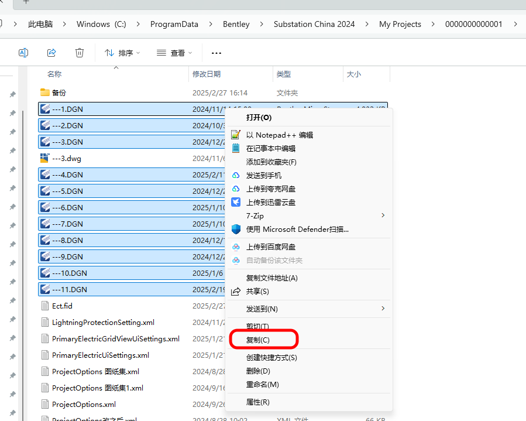Expand chevron after ProgramData in breadcrumb

(x=210, y=24)
